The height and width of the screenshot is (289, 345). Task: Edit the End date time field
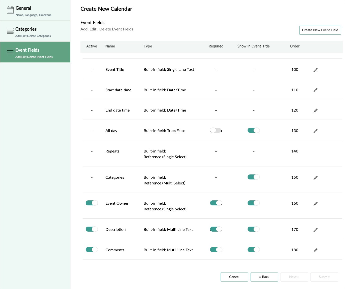(315, 110)
